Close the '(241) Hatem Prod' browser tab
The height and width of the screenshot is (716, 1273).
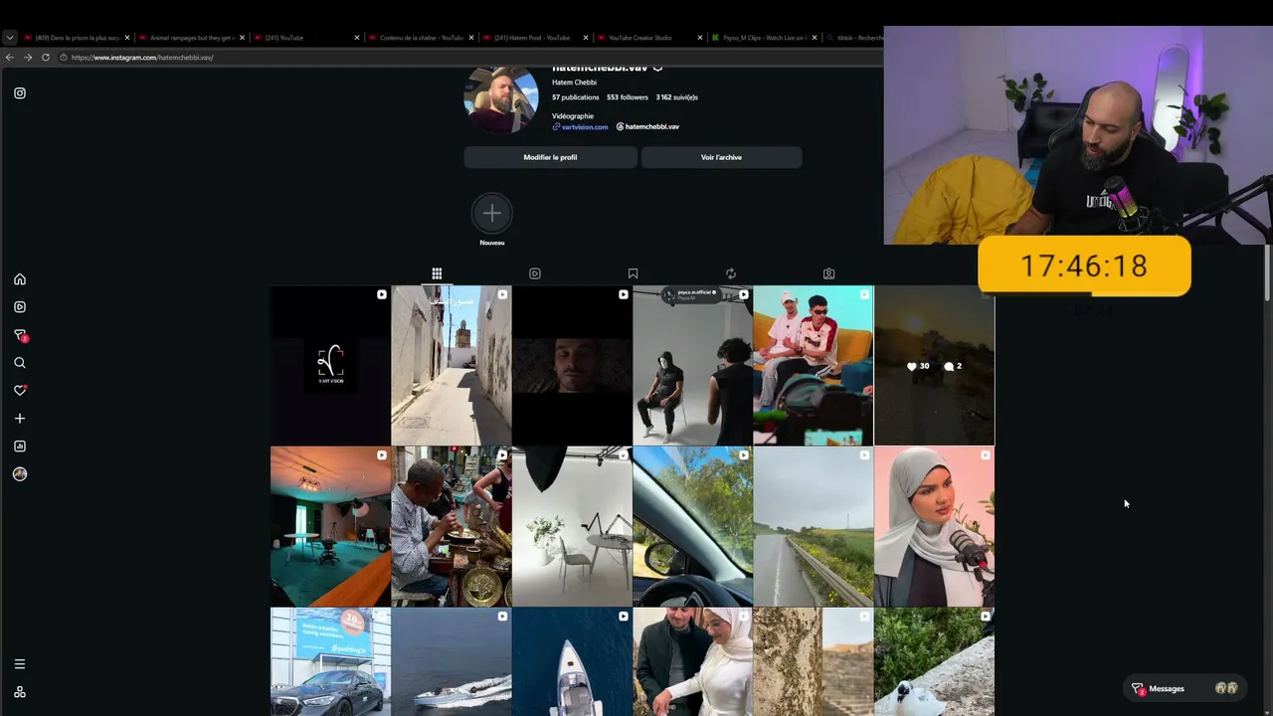[586, 38]
